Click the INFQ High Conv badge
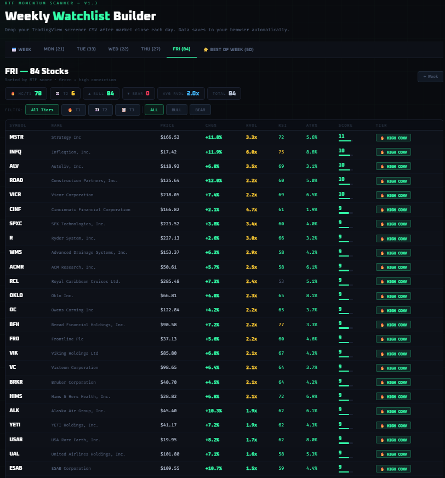 (393, 152)
